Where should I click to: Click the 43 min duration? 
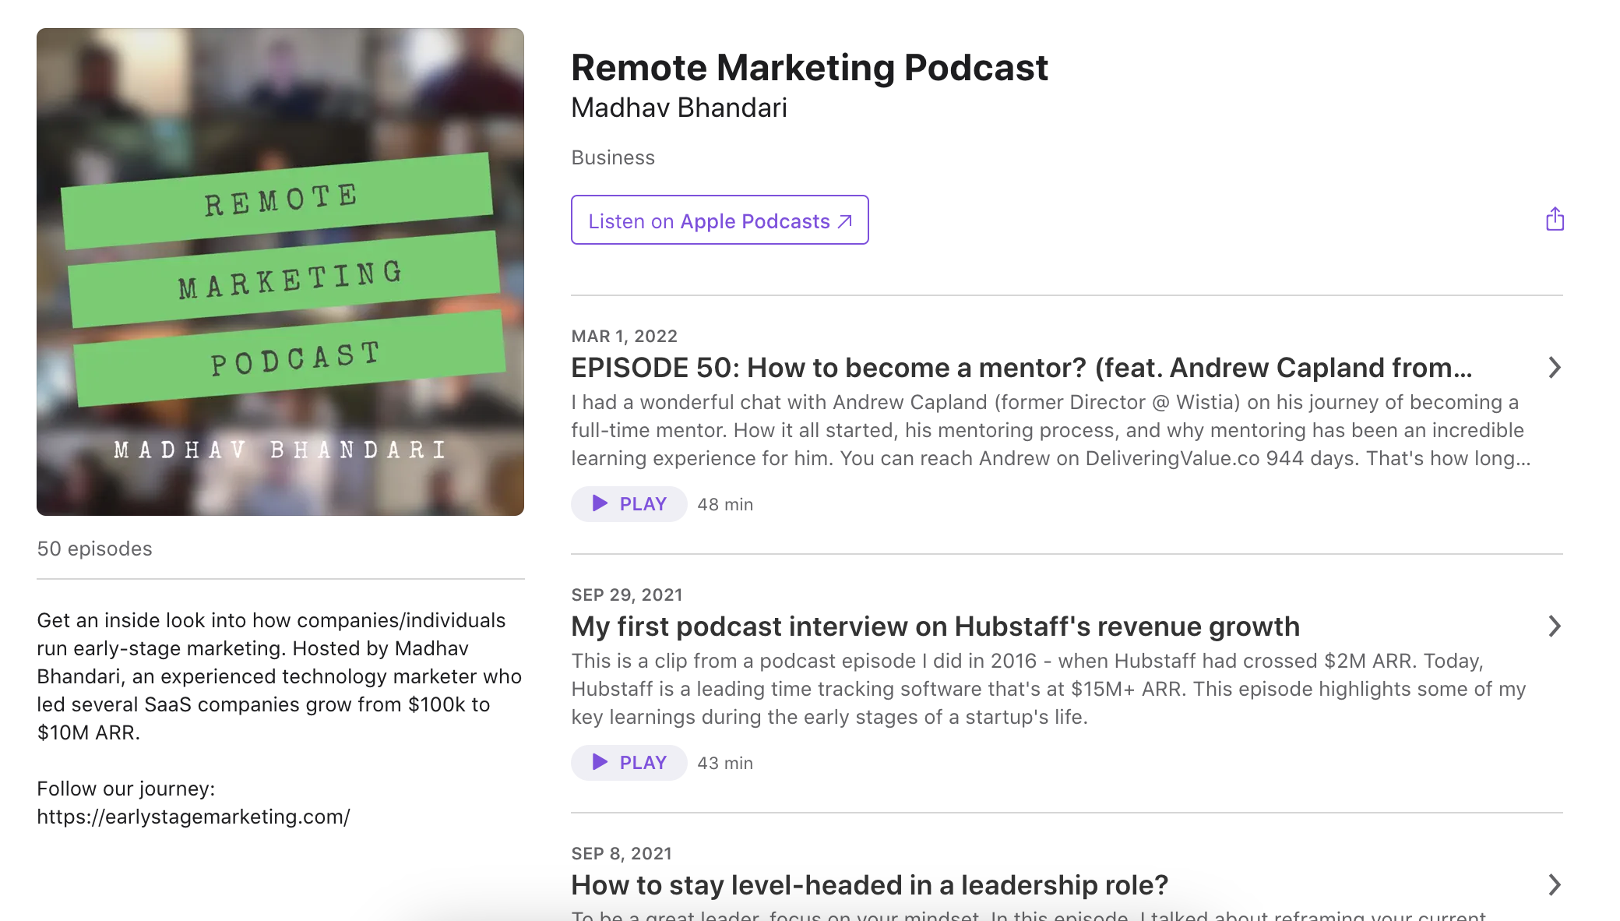[x=725, y=763]
